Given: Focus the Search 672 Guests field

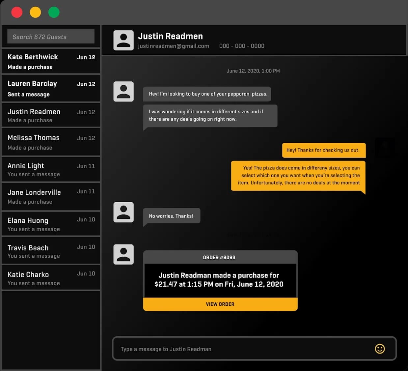Looking at the screenshot, I should pyautogui.click(x=51, y=37).
